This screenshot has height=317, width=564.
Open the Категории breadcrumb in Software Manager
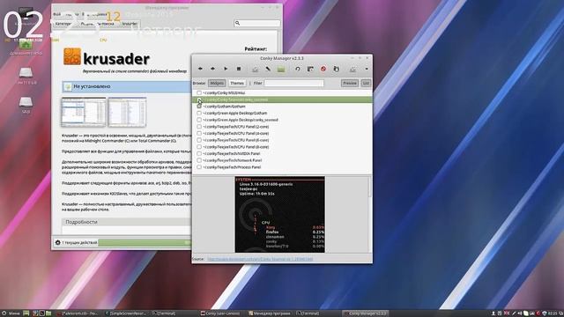(x=63, y=24)
